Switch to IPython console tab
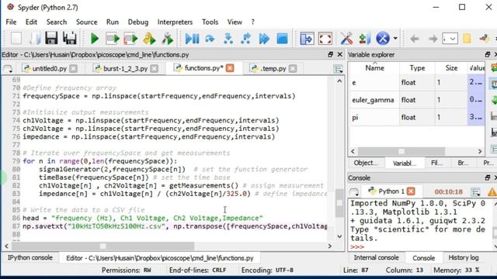 tap(30, 258)
